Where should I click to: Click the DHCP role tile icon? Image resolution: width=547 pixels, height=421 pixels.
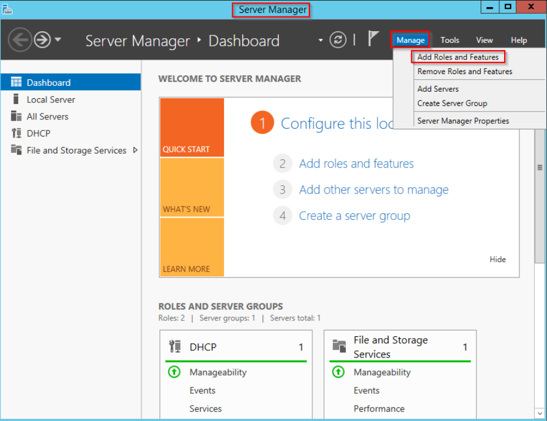point(175,346)
